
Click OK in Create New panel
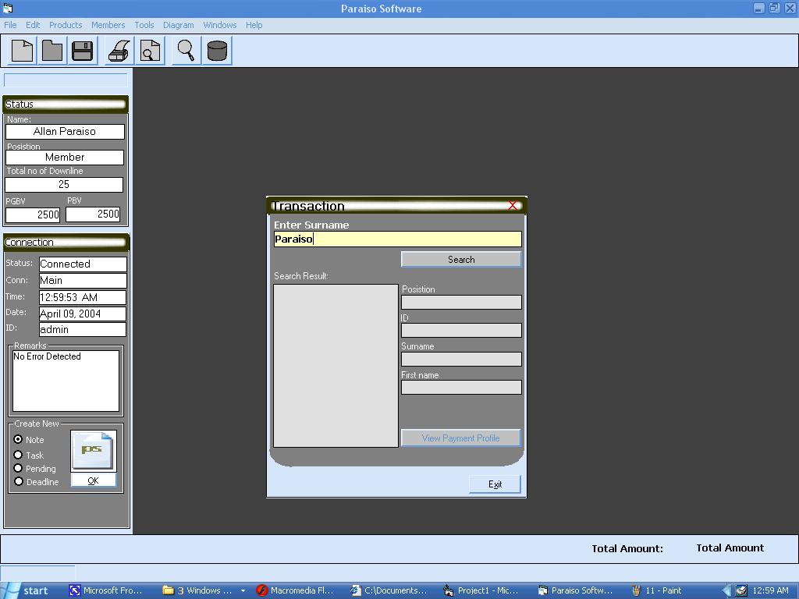coord(94,480)
